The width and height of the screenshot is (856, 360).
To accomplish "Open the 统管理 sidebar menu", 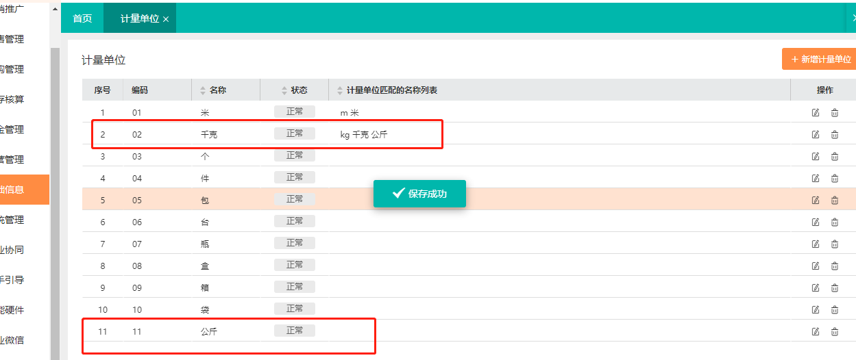I will [25, 220].
